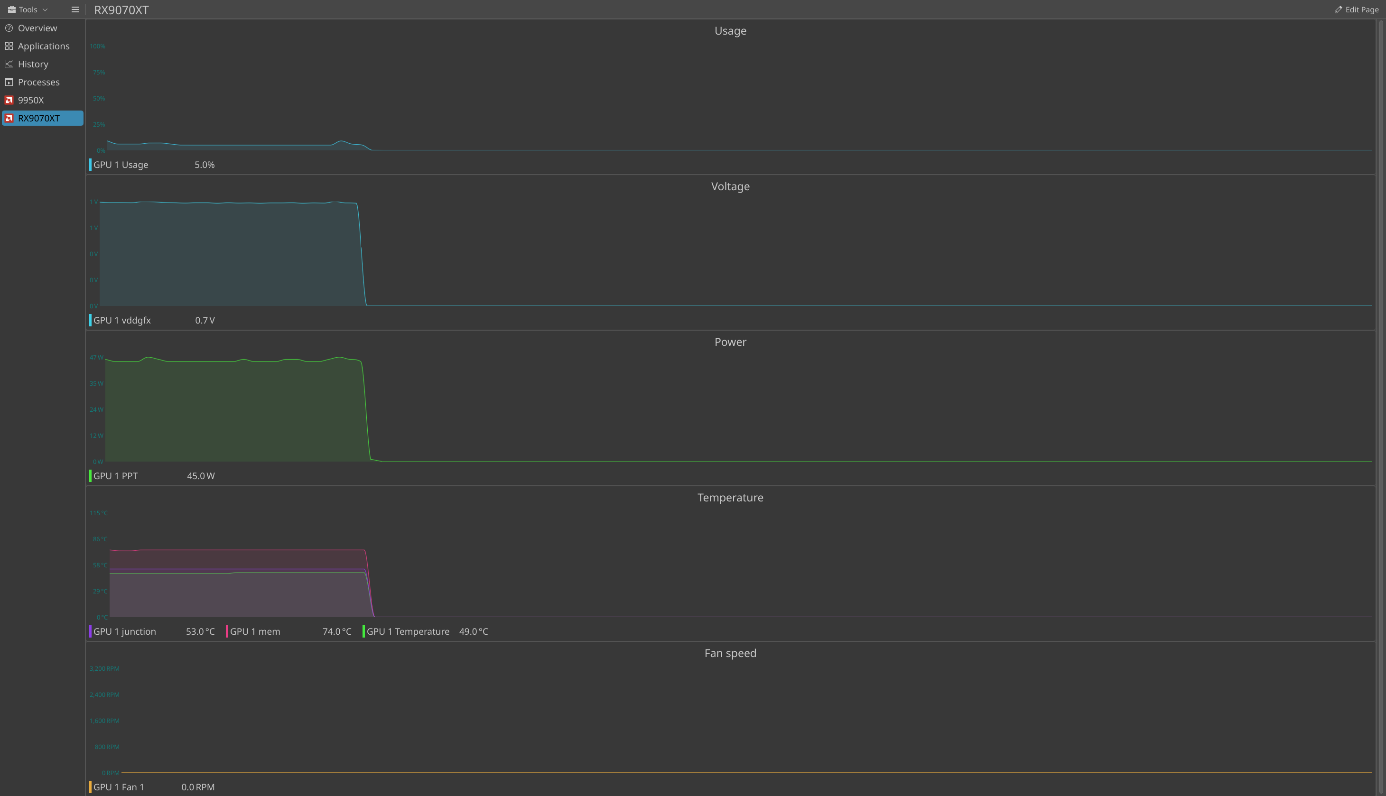Expand the Tools dropdown chevron
This screenshot has width=1386, height=796.
pyautogui.click(x=46, y=10)
